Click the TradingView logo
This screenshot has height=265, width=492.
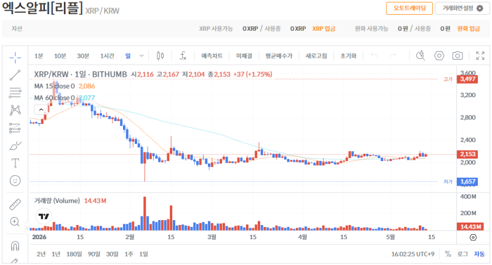(44, 216)
